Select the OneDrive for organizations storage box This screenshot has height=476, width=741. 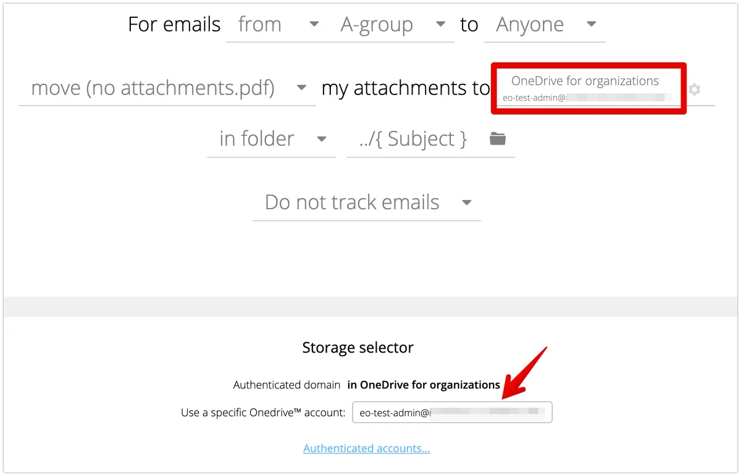(x=588, y=88)
